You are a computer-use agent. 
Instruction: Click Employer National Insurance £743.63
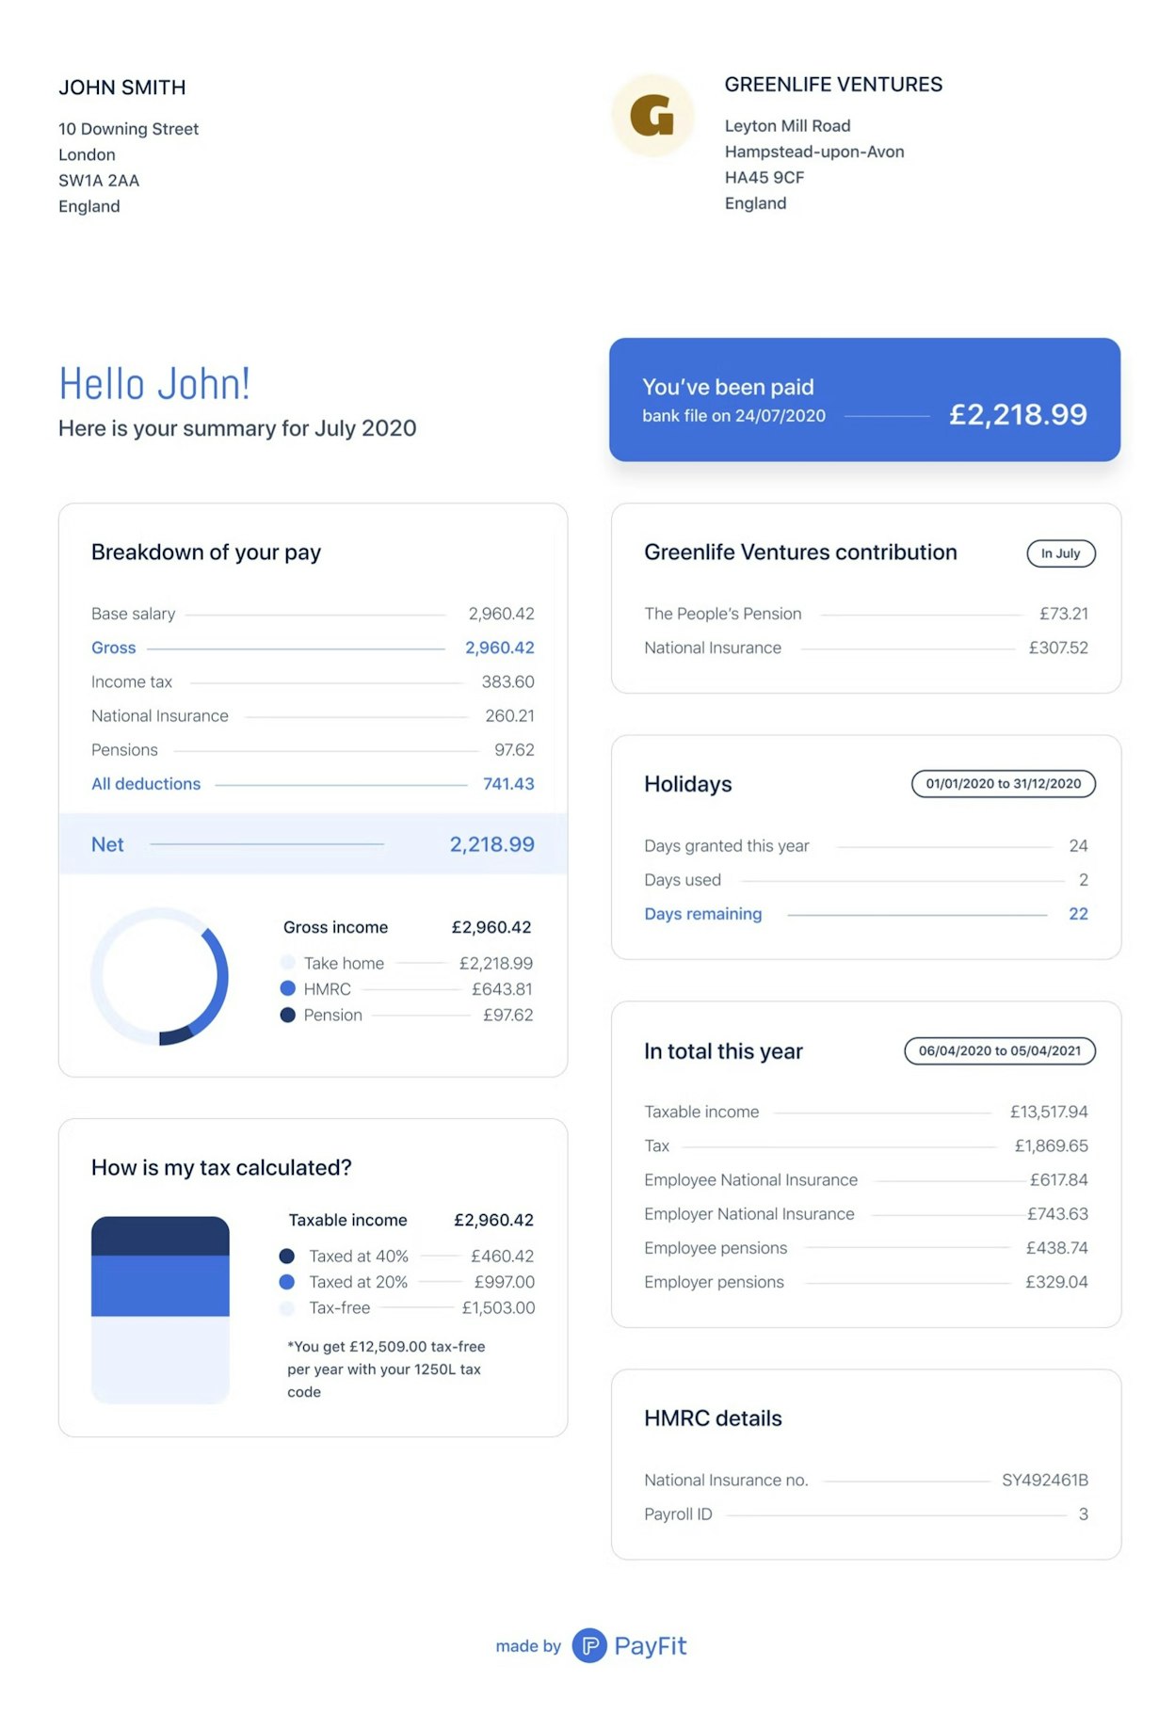tap(1057, 1214)
